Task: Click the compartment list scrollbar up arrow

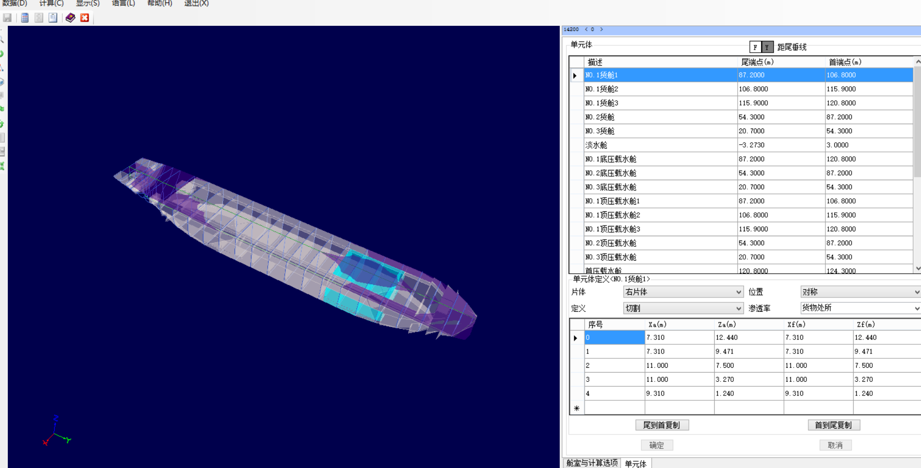Action: point(918,62)
